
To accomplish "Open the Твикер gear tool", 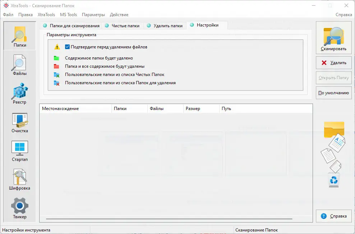I will pos(20,208).
